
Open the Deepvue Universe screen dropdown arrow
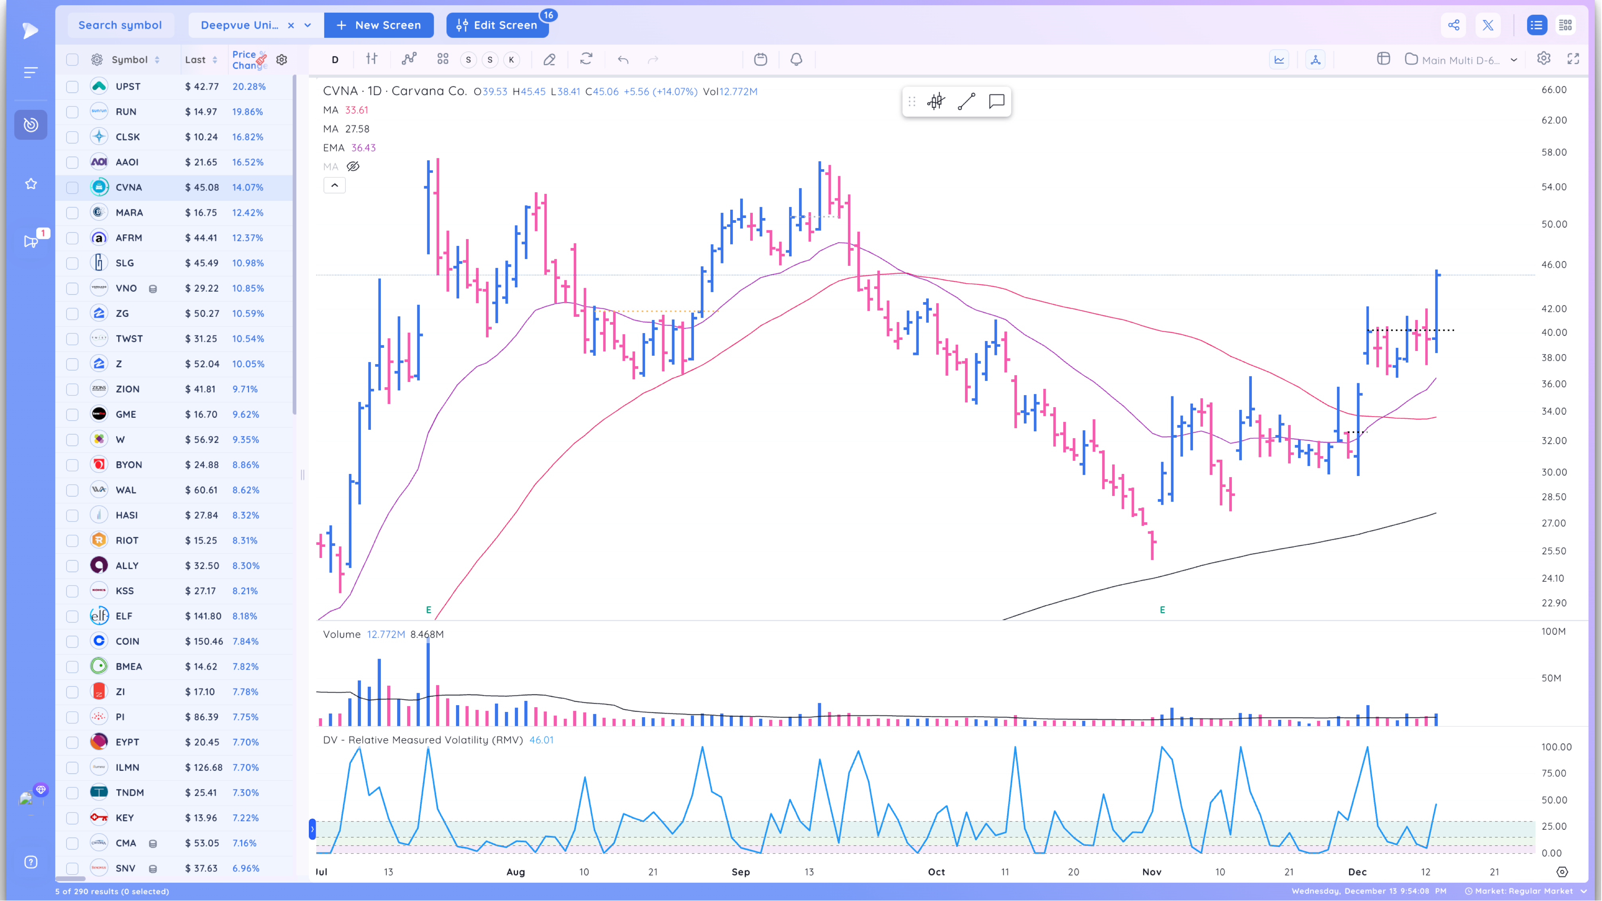point(307,25)
